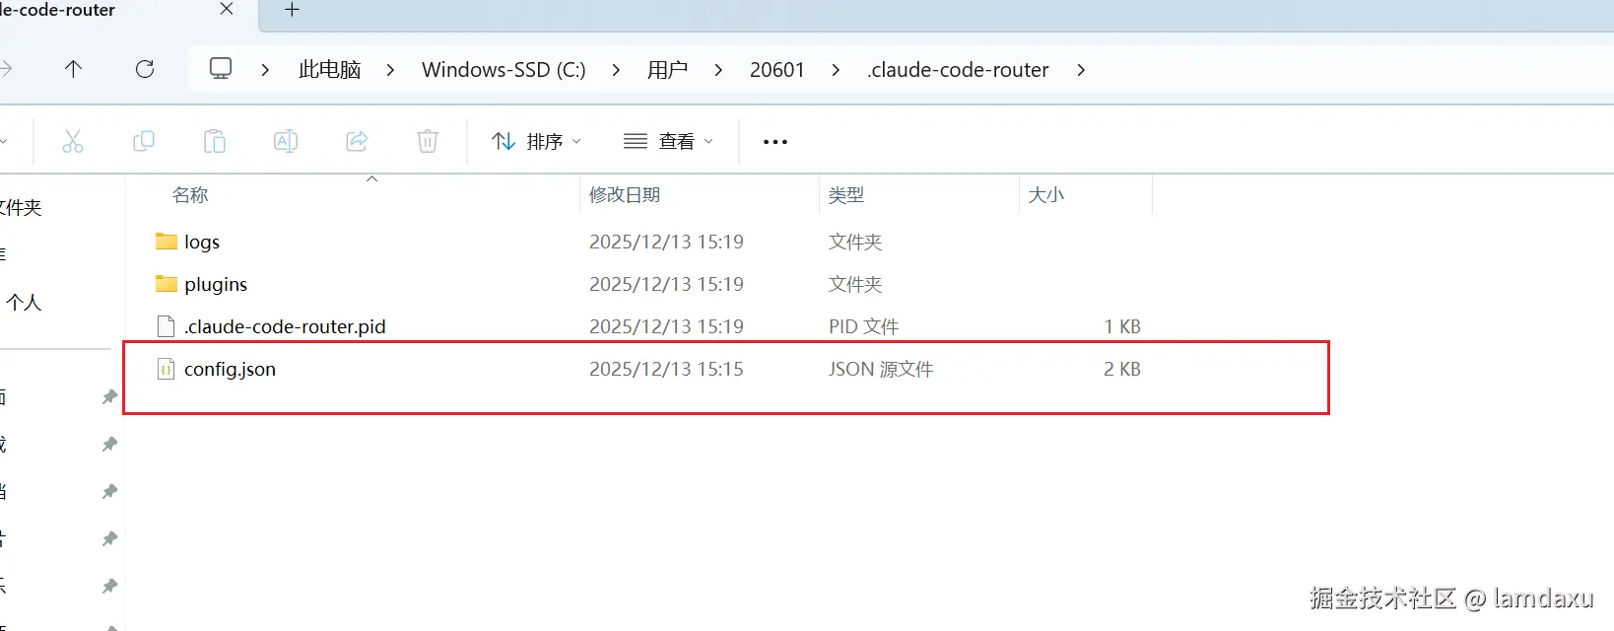Click the PID 文件 type cell
1614x631 pixels.
864,326
